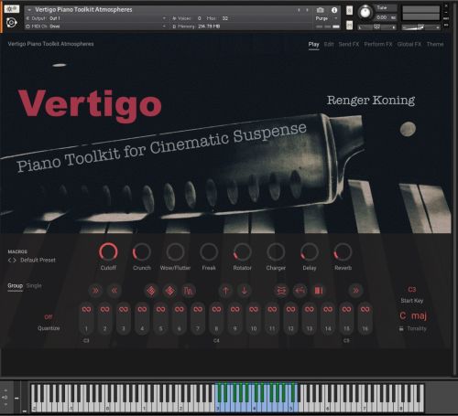Viewport: 458px width, 416px height.
Task: Toggle the loop icon of slot 8
Action: 216,310
